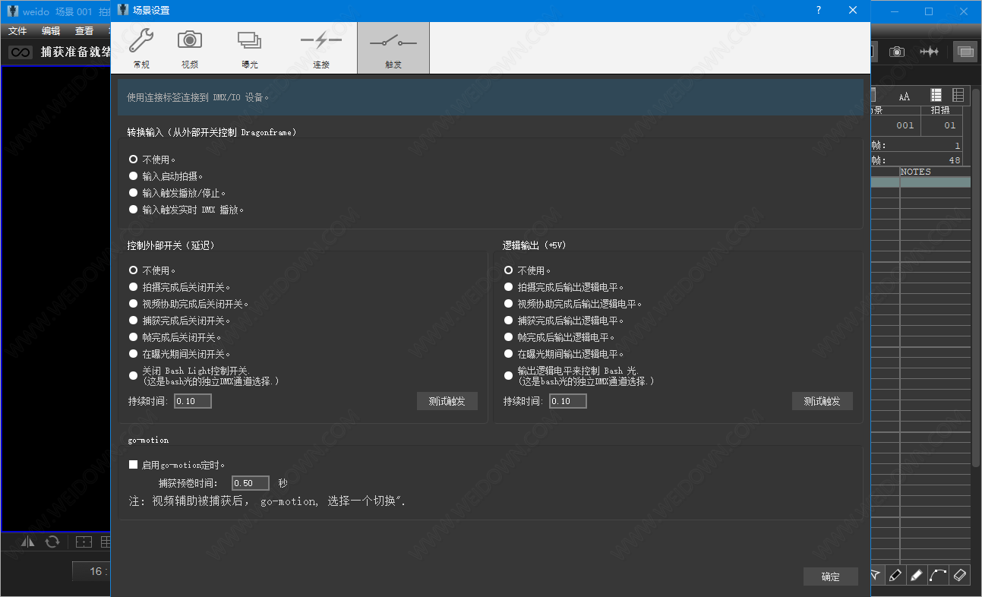
Task: Switch to the 视频 camera tab
Action: coord(190,48)
